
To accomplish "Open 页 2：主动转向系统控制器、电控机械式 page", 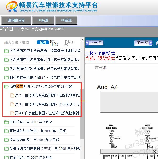I will click(x=47, y=95).
